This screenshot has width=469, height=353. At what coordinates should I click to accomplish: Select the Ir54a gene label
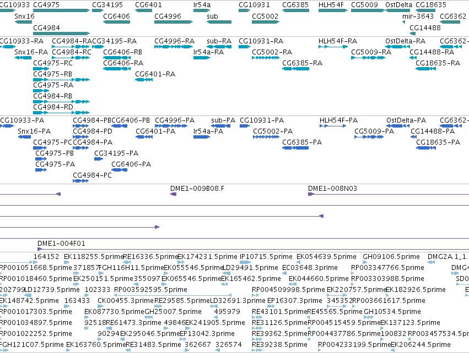(x=202, y=5)
